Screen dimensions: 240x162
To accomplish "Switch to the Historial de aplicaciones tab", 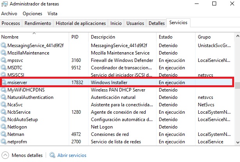I will coord(81,23).
